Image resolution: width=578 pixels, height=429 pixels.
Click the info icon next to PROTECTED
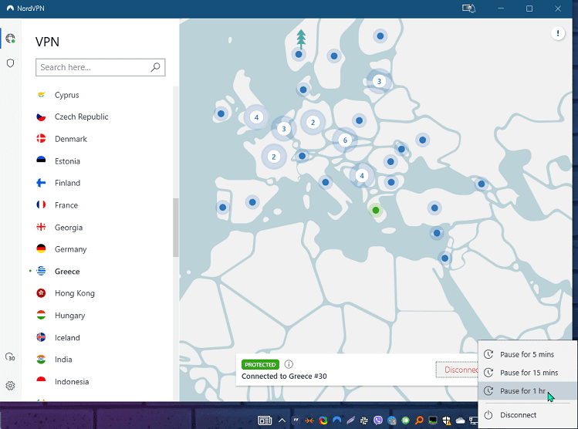[x=289, y=364]
